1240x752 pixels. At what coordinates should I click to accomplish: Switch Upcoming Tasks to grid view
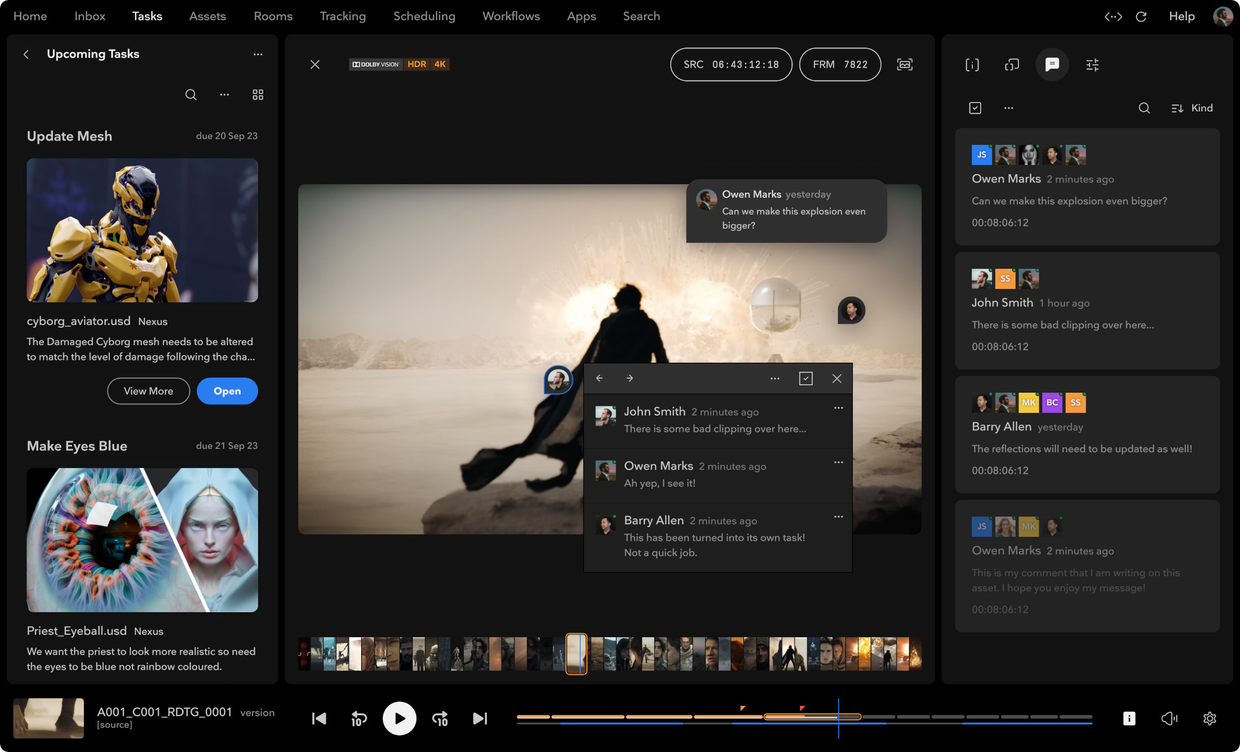258,95
